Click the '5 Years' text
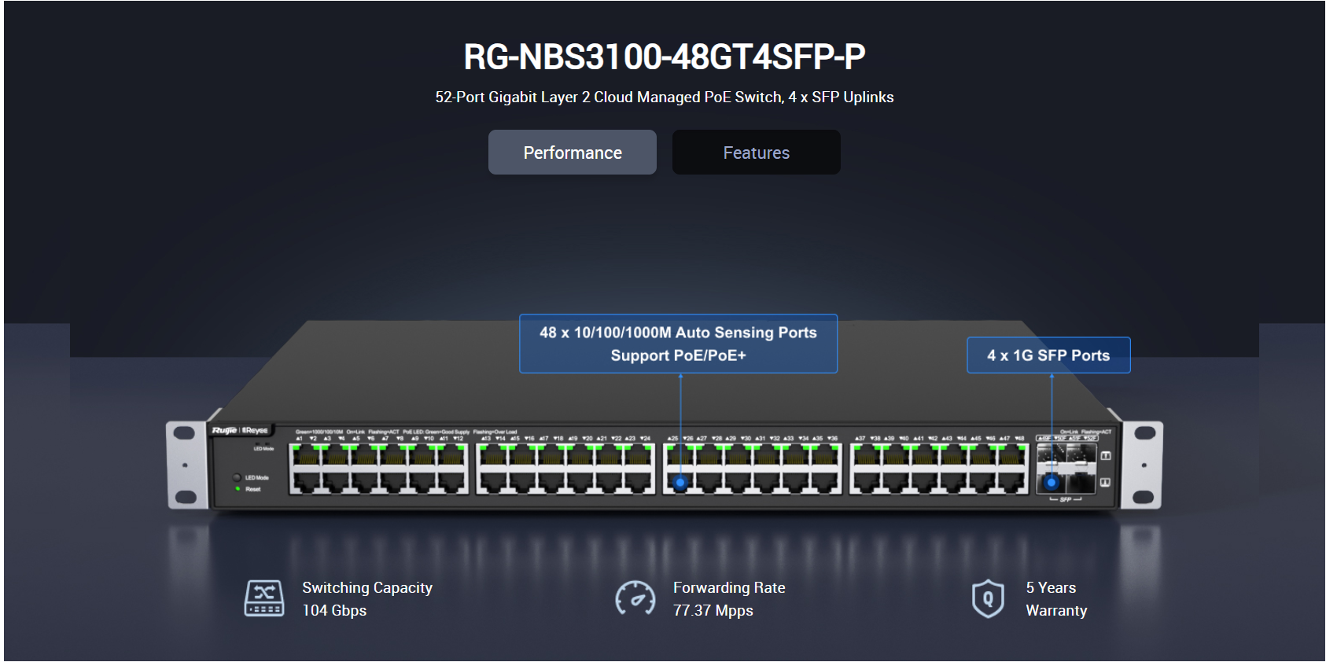 (x=1051, y=587)
